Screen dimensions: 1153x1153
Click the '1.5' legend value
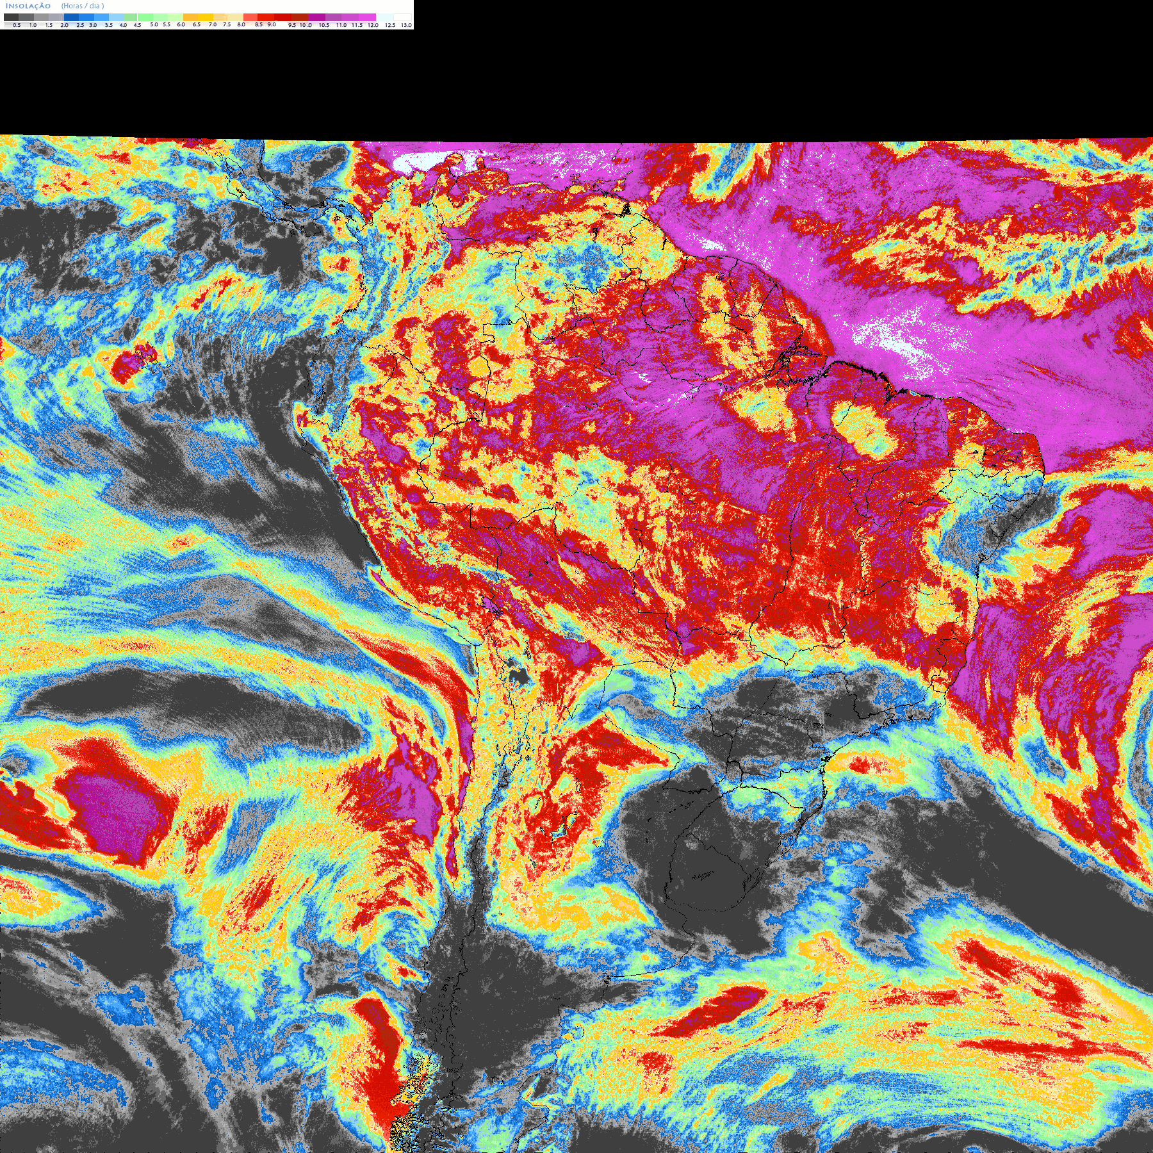tap(49, 25)
